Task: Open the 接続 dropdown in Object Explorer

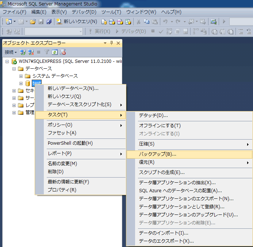Action: [x=11, y=52]
